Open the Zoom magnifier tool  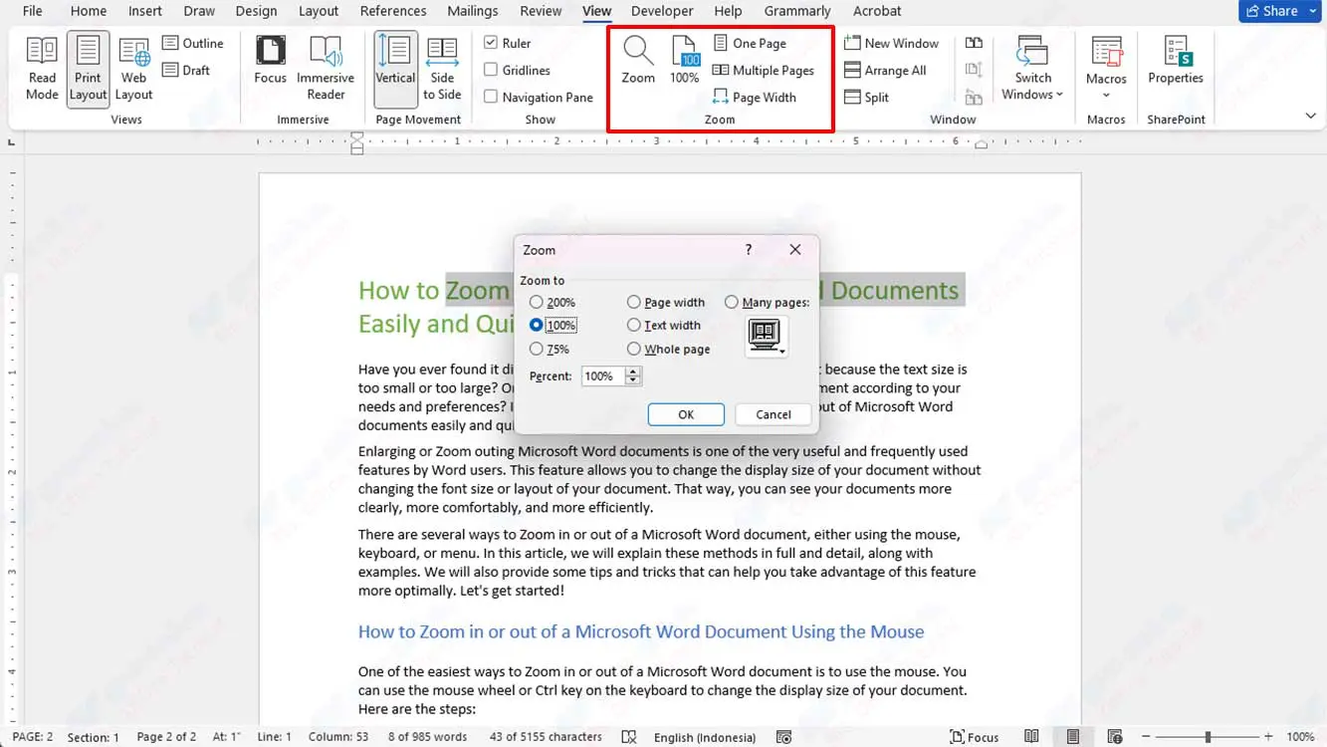tap(638, 60)
